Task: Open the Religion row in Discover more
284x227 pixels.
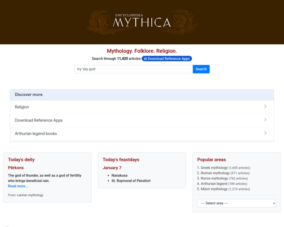Action: tap(142, 107)
